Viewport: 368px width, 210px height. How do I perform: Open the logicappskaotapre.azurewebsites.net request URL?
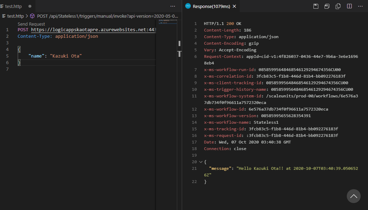click(93, 30)
